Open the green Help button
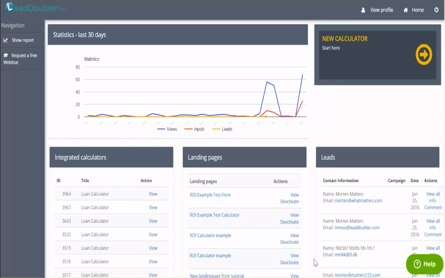Screen dimensions: 445x278 click(x=425, y=264)
